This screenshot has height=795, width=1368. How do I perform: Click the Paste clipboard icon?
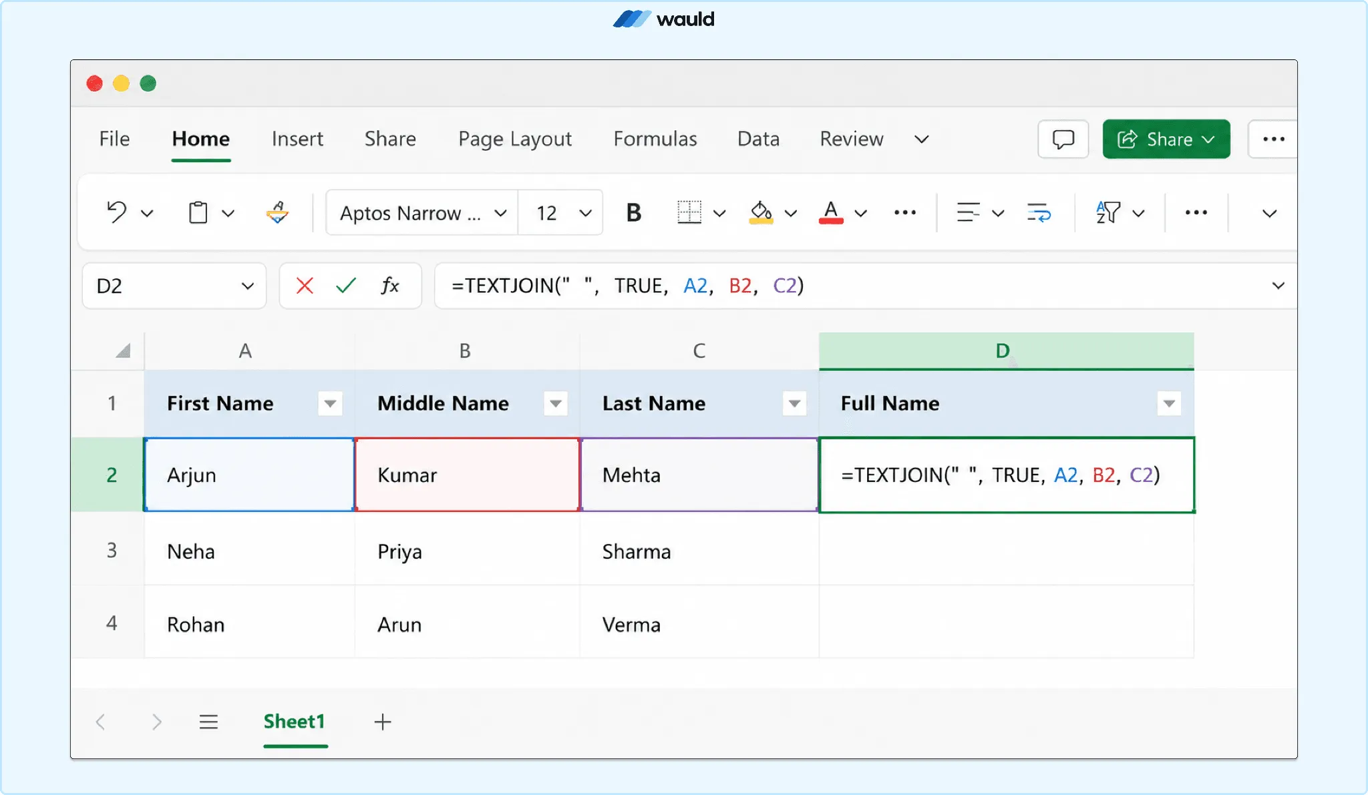click(x=198, y=212)
